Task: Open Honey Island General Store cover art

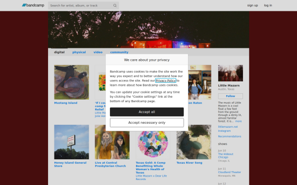Action: tap(71, 142)
